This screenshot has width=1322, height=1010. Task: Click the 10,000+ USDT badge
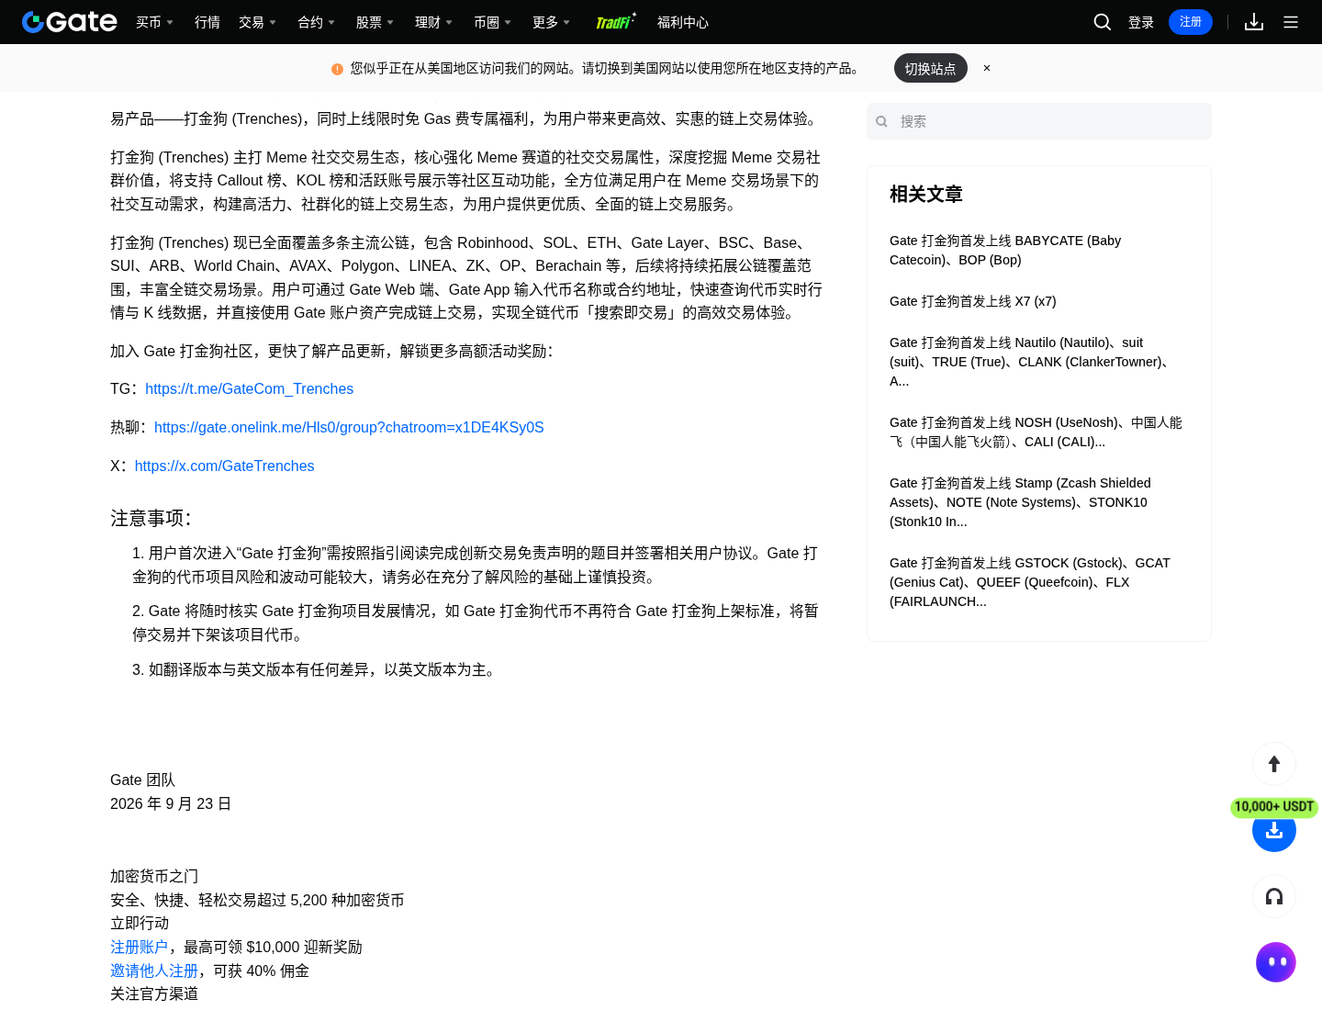point(1274,807)
